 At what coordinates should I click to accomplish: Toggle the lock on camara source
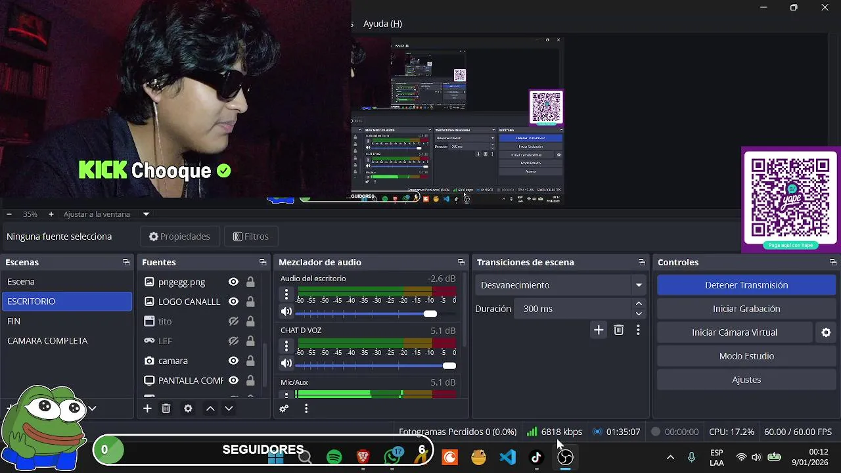[250, 361]
